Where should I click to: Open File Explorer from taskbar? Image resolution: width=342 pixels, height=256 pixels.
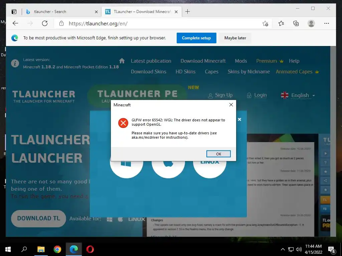(41, 249)
